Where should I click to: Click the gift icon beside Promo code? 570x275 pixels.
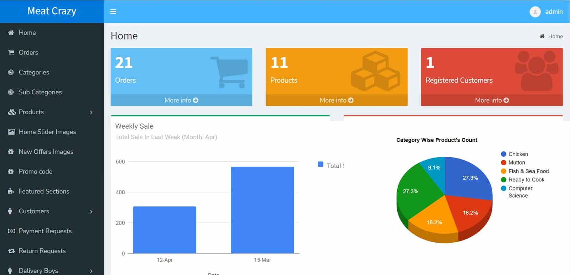tap(11, 172)
